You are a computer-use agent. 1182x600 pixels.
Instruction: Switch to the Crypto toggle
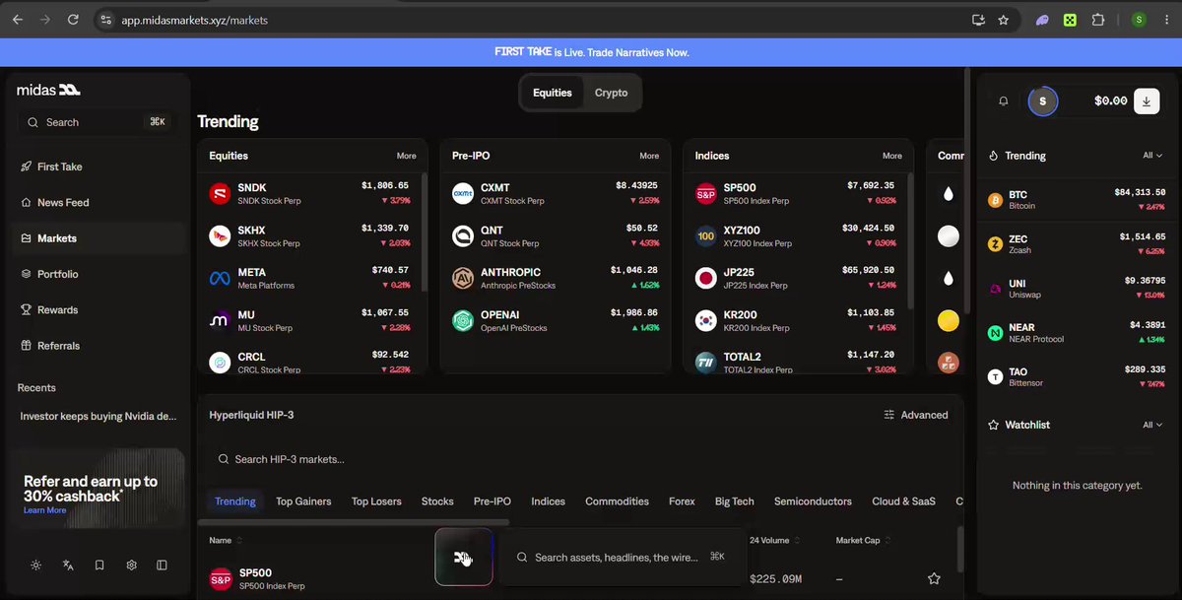point(611,93)
